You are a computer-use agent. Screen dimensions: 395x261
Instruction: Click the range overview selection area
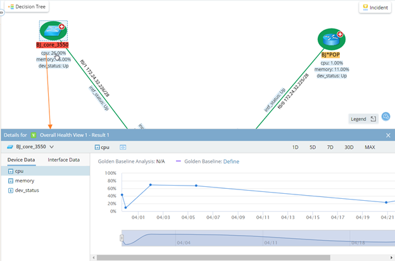(x=258, y=238)
